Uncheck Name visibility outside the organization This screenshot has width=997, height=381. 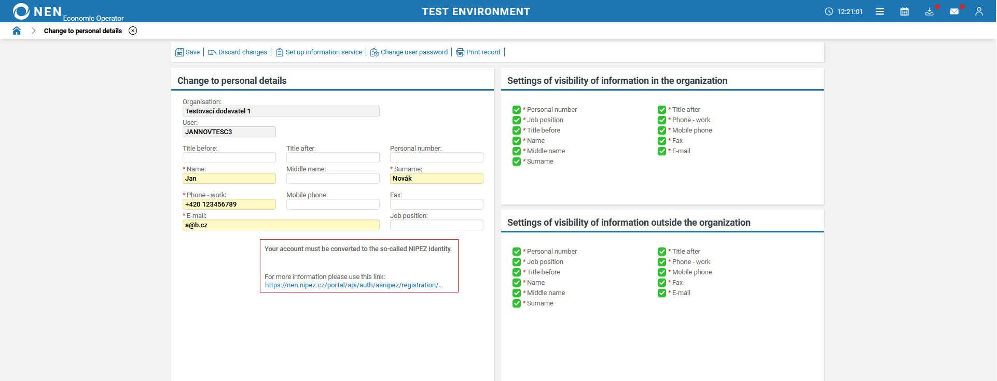click(517, 283)
